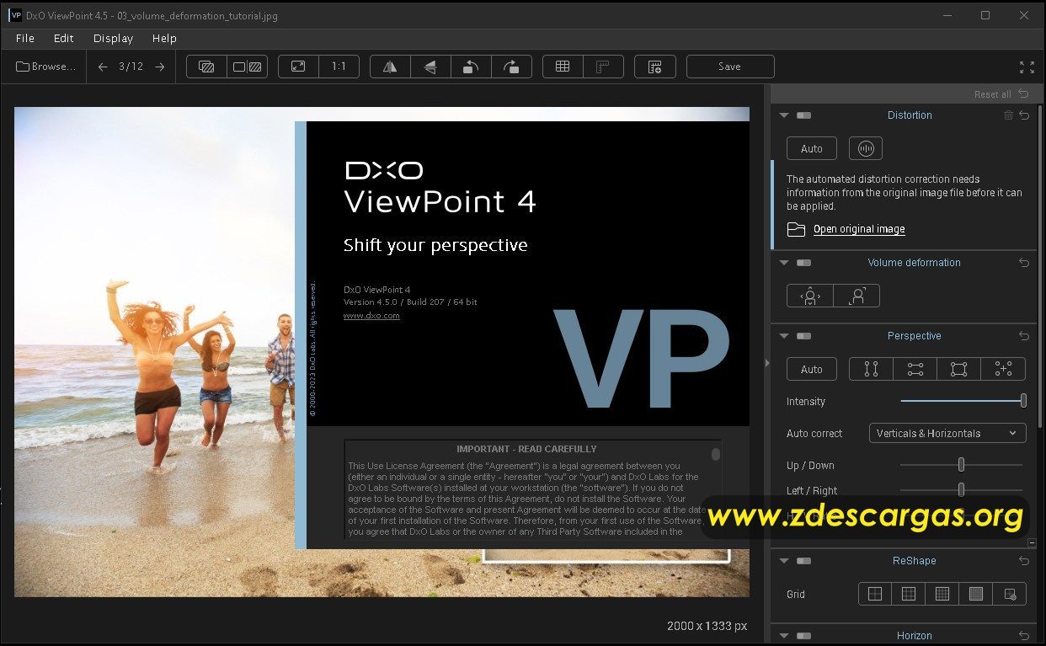
Task: Reset the Distortion palette
Action: pyautogui.click(x=1024, y=115)
